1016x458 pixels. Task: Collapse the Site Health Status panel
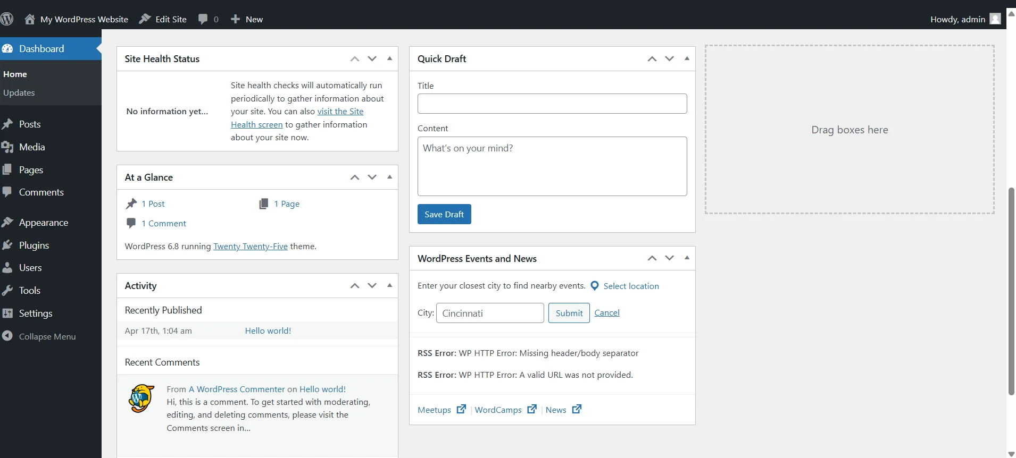point(390,58)
